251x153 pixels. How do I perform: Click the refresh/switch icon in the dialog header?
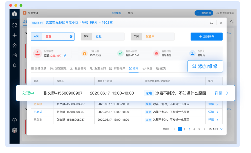point(212,23)
